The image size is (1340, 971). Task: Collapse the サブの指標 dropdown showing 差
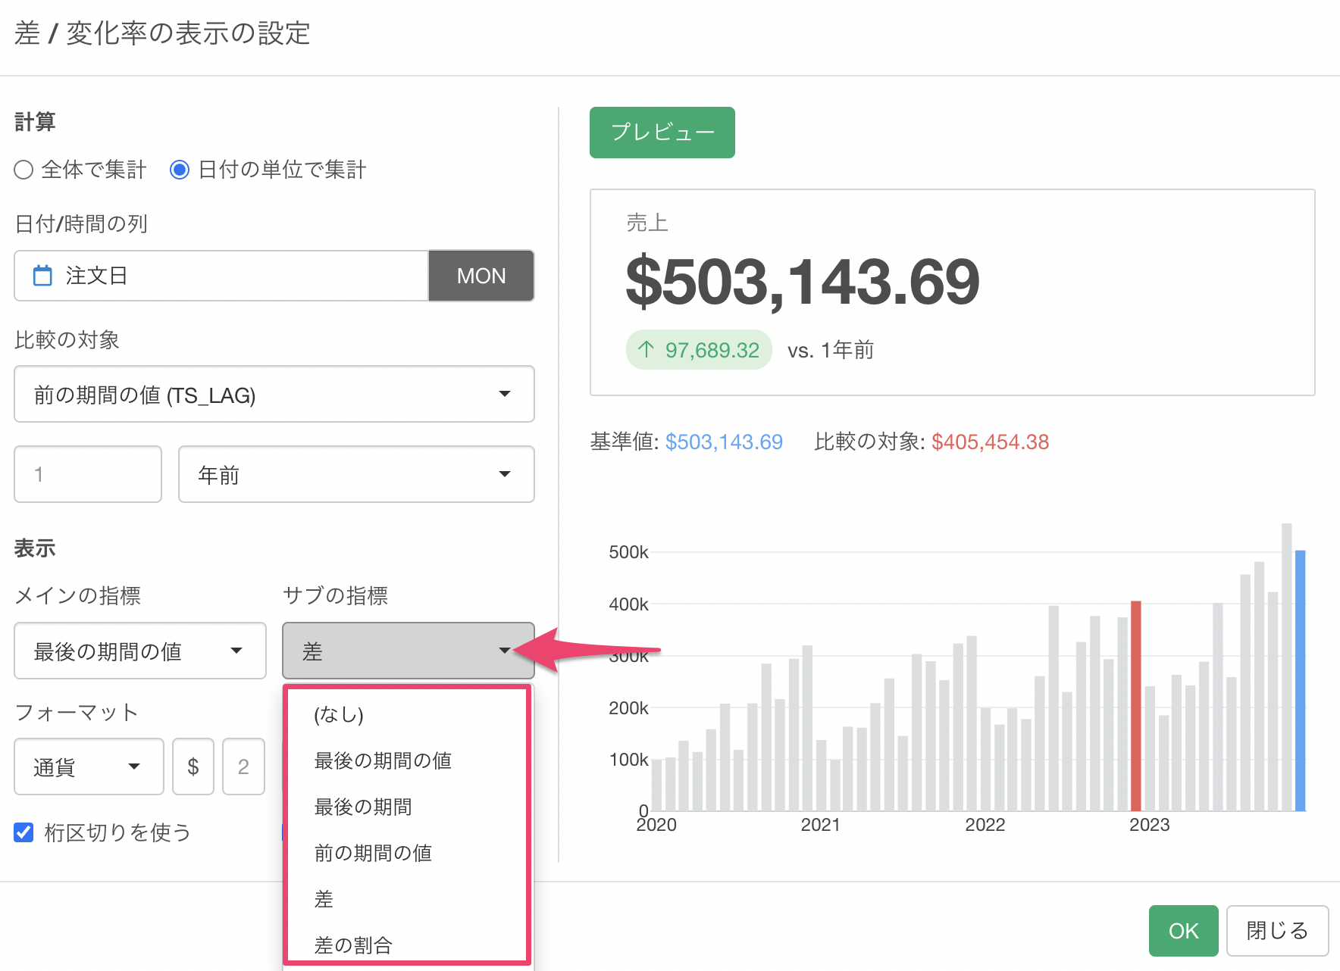408,651
